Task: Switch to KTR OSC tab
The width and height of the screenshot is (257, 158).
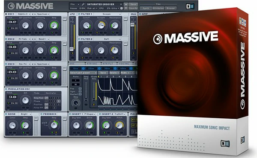Action: [x=93, y=64]
